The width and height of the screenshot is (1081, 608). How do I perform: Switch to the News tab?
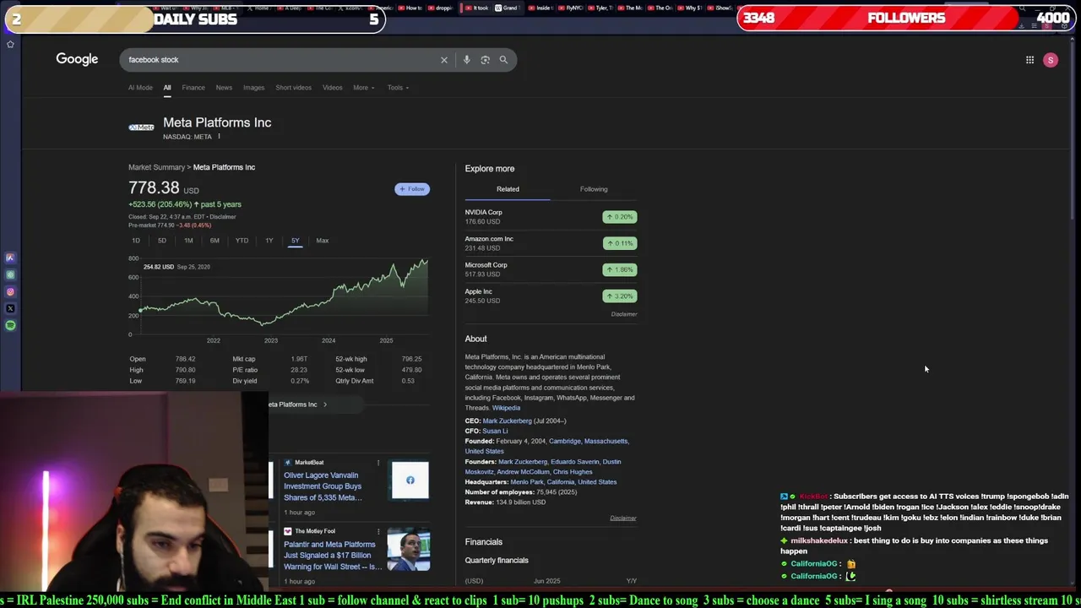pyautogui.click(x=224, y=88)
